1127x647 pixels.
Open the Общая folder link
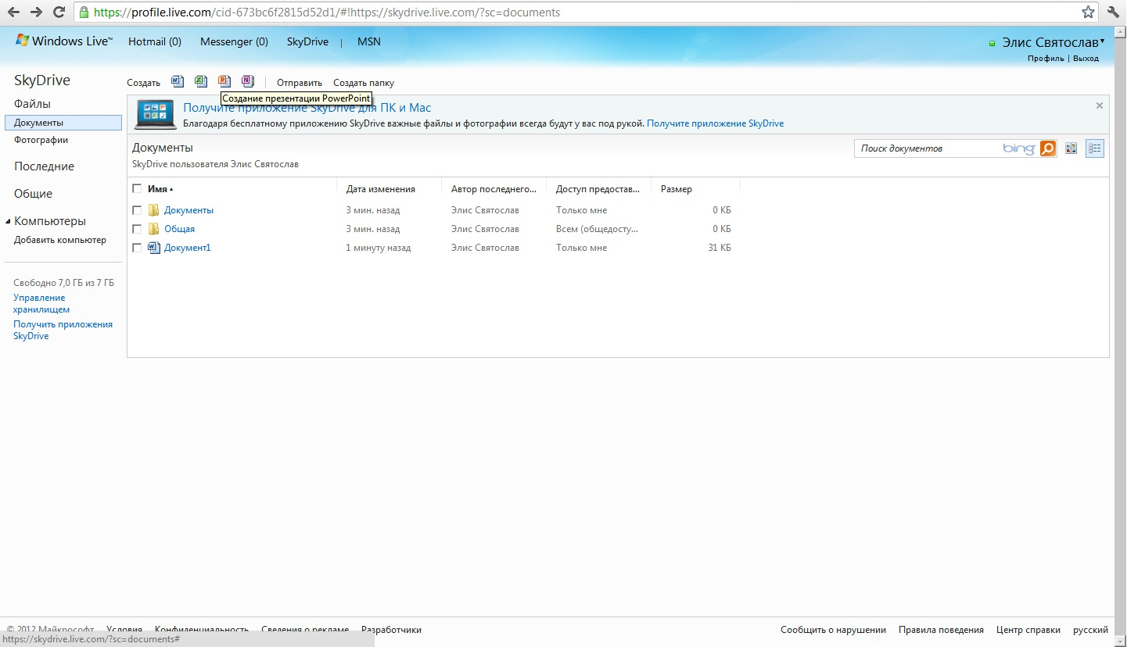[x=179, y=229]
